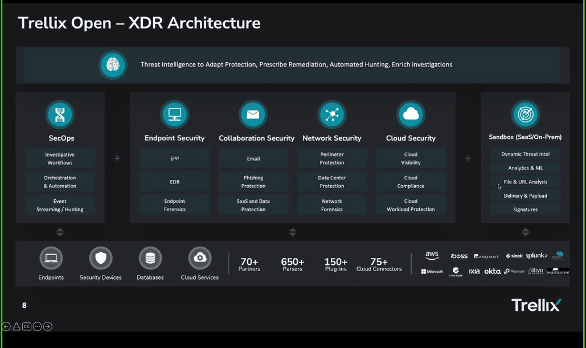Select the pen pointer tool icon
This screenshot has height=348, width=586.
coord(17,326)
